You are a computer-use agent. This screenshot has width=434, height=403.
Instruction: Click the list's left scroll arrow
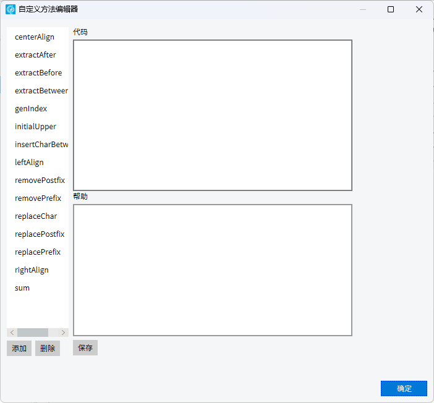pos(12,333)
